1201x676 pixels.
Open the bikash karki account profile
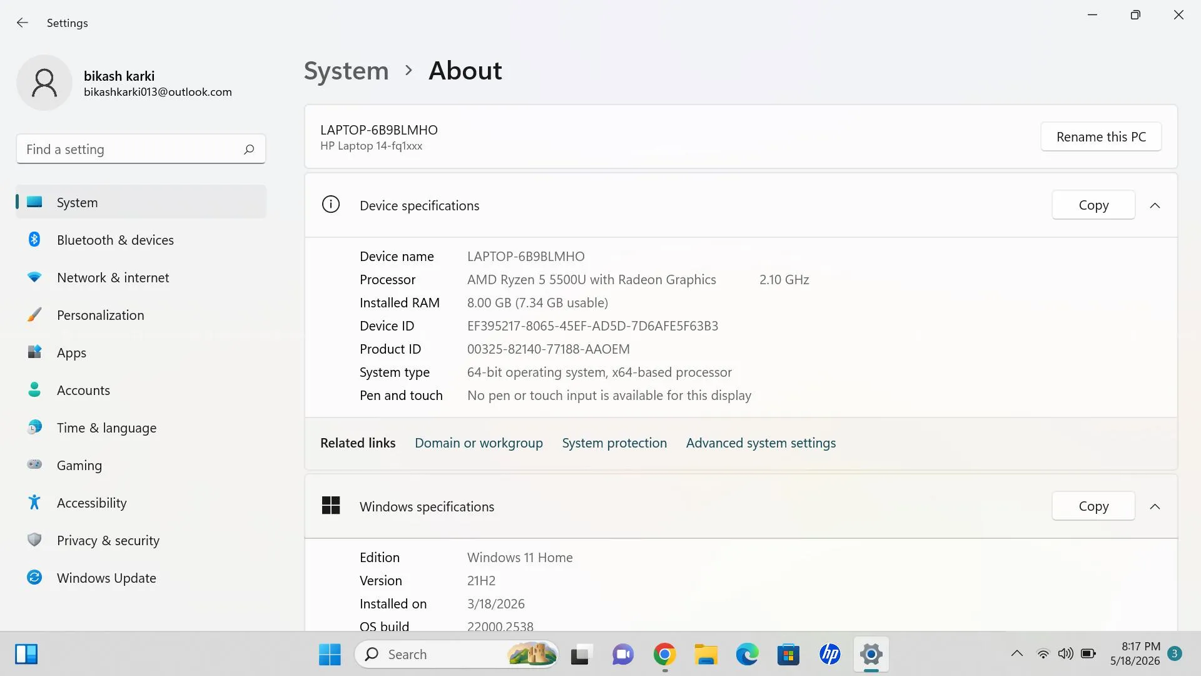pyautogui.click(x=125, y=83)
